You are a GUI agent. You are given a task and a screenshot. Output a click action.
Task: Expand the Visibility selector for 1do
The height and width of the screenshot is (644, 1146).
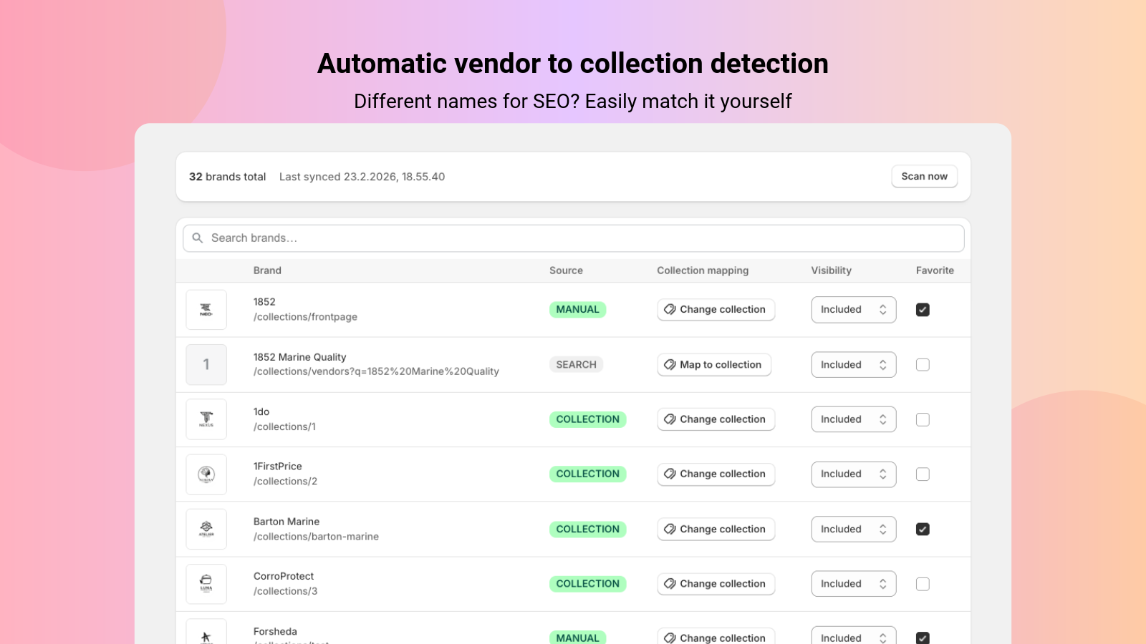854,419
